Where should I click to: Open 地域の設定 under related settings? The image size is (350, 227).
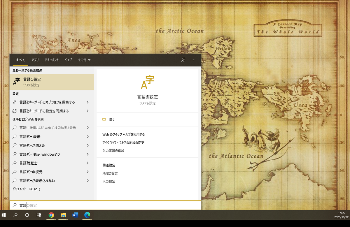110,173
